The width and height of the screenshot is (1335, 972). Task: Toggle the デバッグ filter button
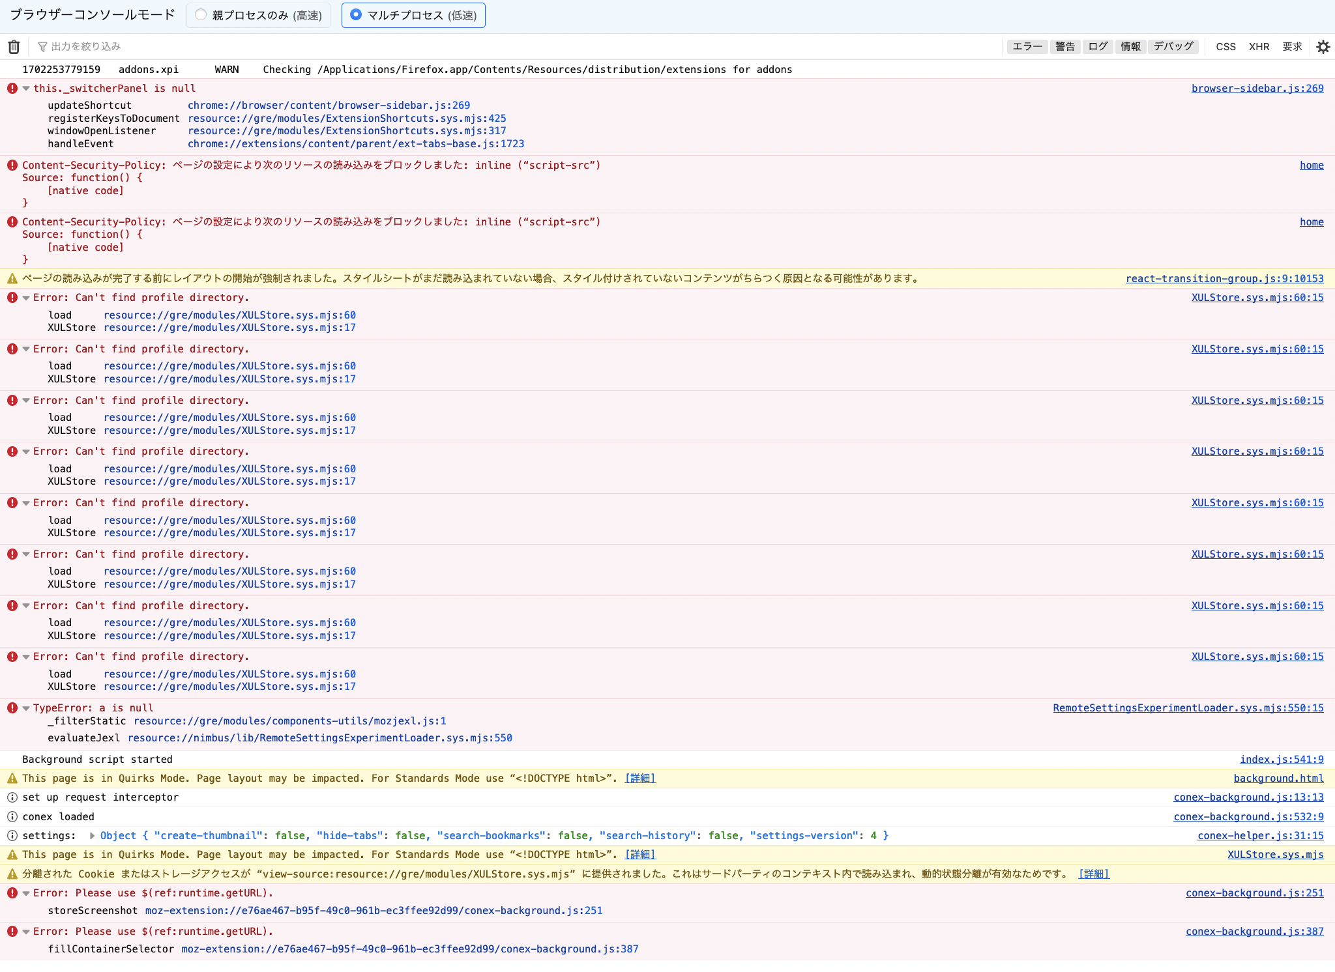click(1173, 46)
